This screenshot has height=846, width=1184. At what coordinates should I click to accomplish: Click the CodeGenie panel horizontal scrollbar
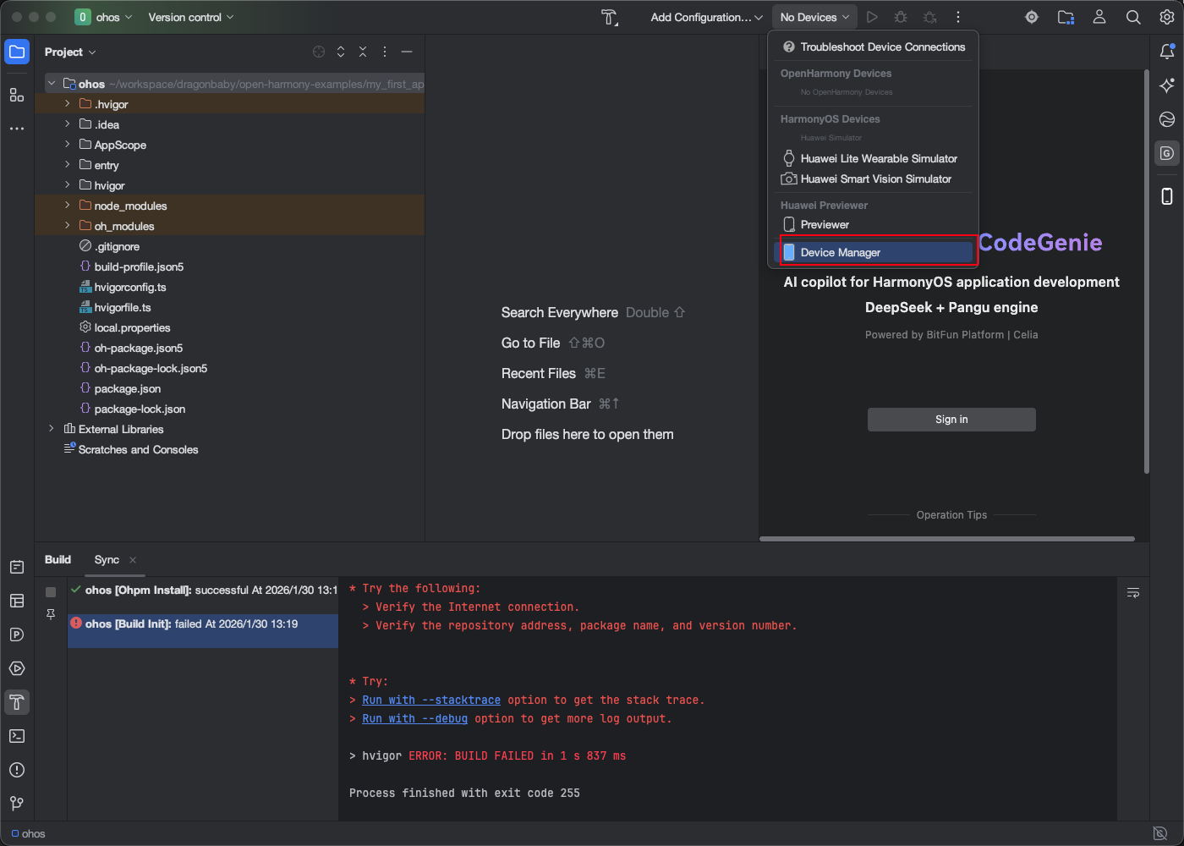click(x=947, y=539)
